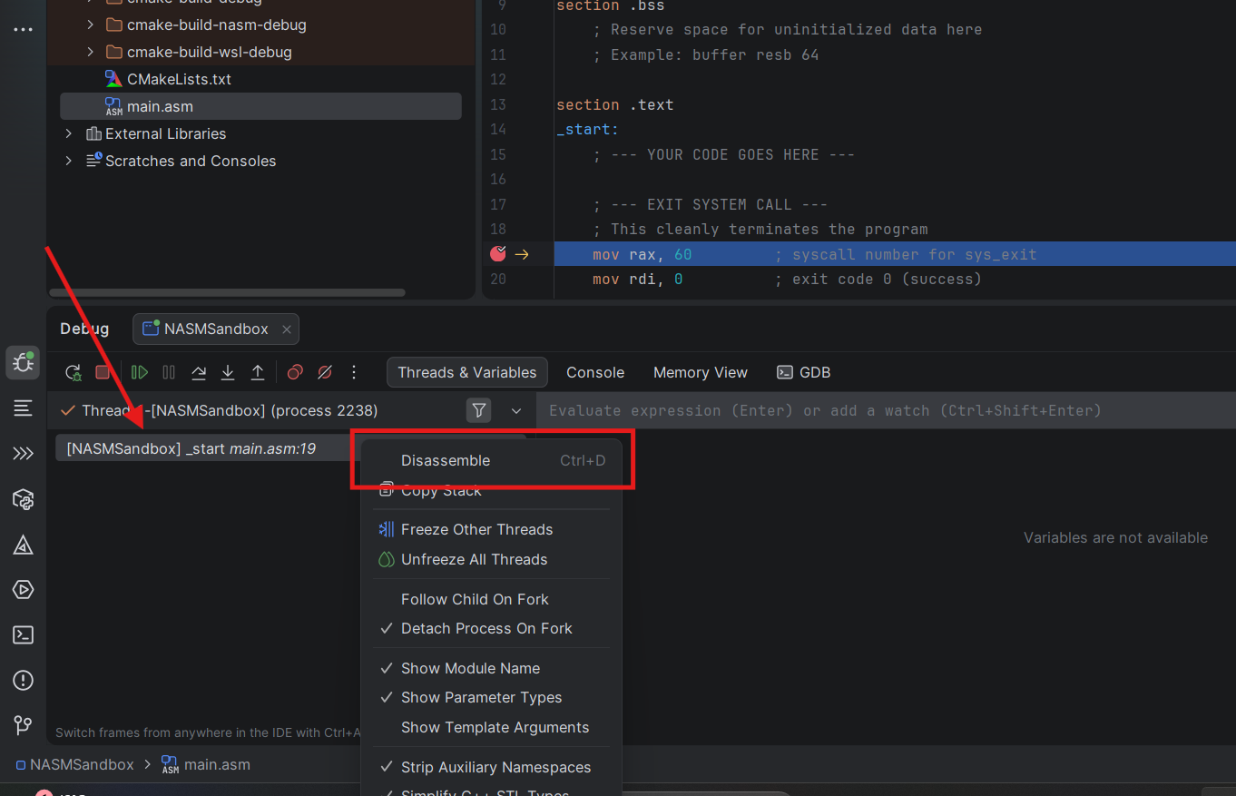Click the Rerun NASMSandbox debug icon

click(x=73, y=372)
